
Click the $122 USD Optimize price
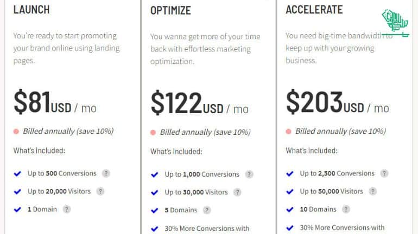coord(199,103)
